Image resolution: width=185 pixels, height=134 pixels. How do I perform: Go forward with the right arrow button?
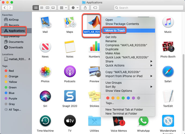(x=10, y=8)
